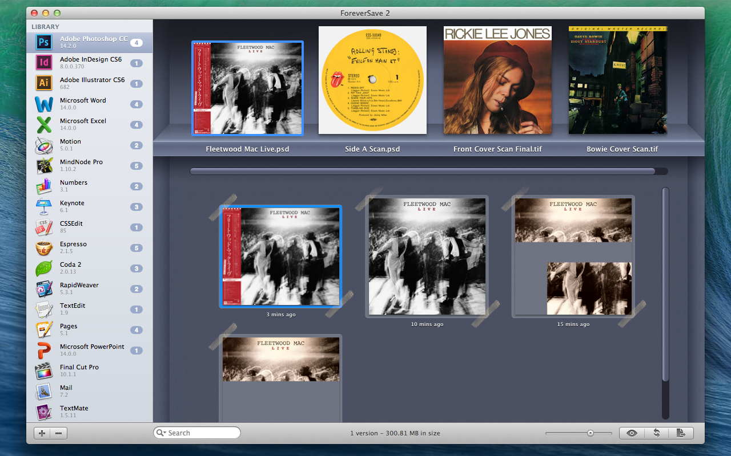Select the Bowie Cover Scan.tif thumbnail

(x=618, y=80)
